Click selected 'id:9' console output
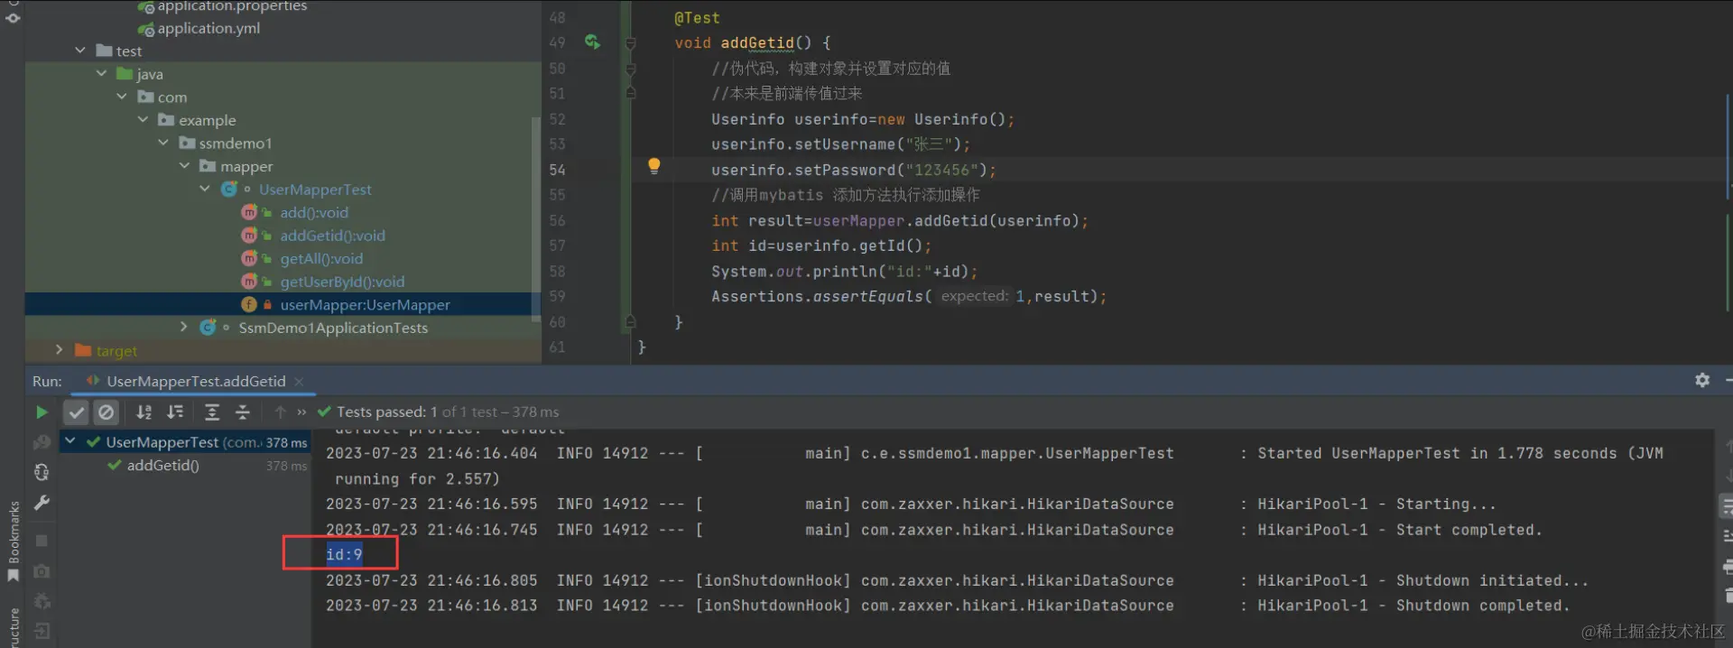This screenshot has width=1733, height=648. (x=344, y=554)
